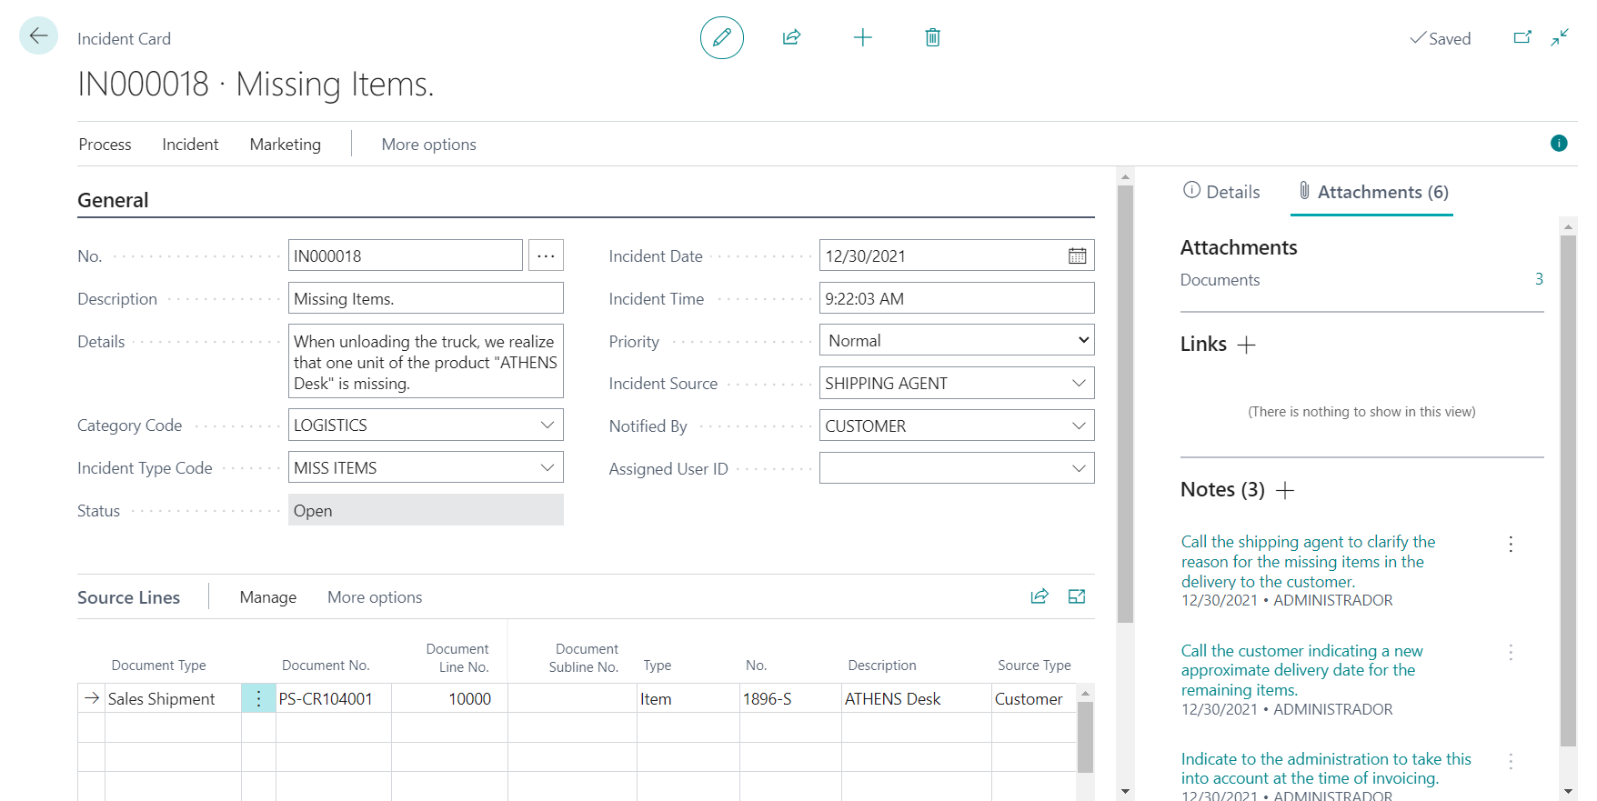Create new incident with plus icon

[x=862, y=37]
